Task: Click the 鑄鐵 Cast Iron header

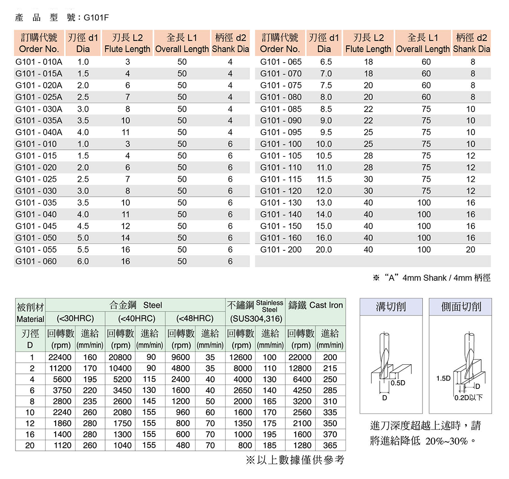Action: coord(315,305)
